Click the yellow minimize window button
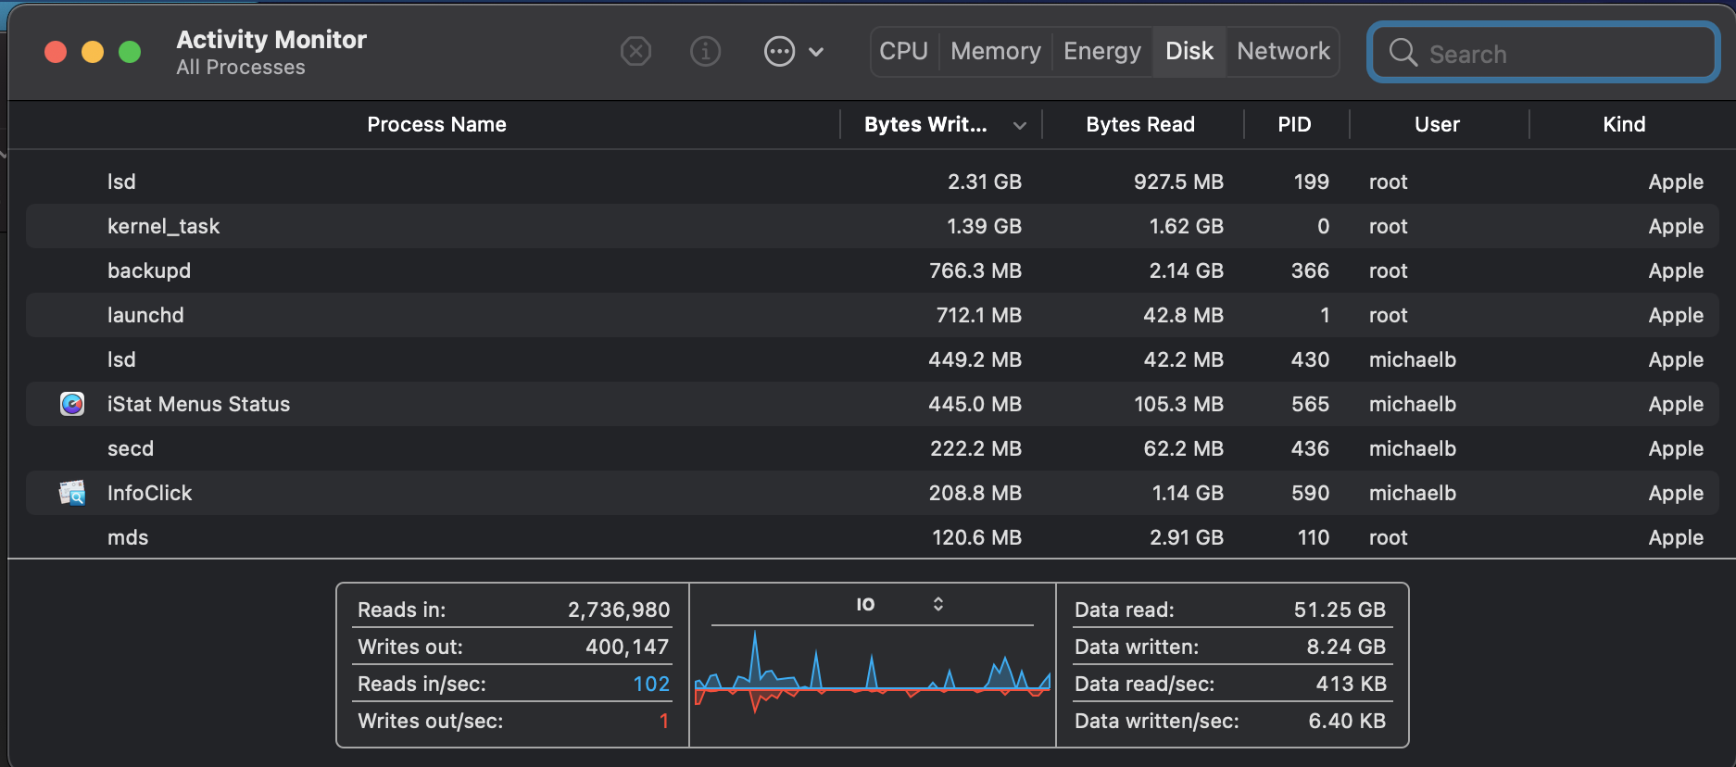 pyautogui.click(x=93, y=52)
